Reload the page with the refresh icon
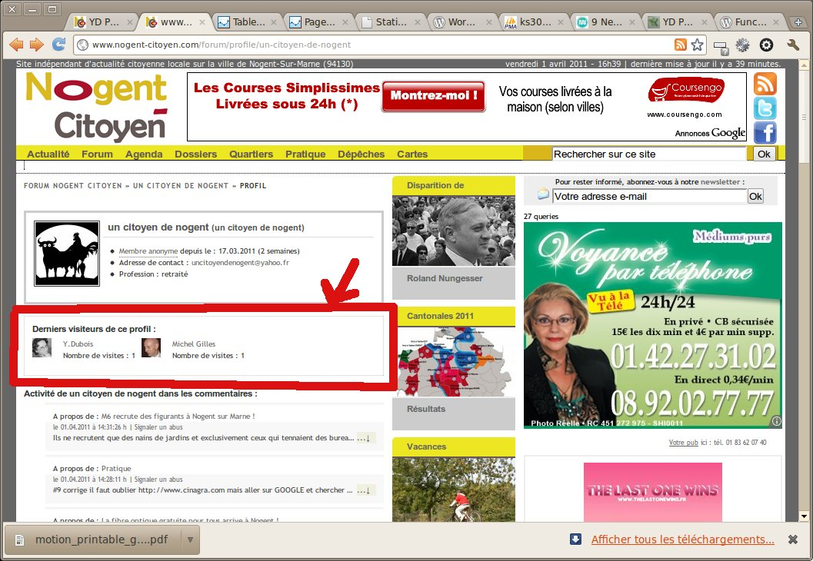 (x=58, y=44)
